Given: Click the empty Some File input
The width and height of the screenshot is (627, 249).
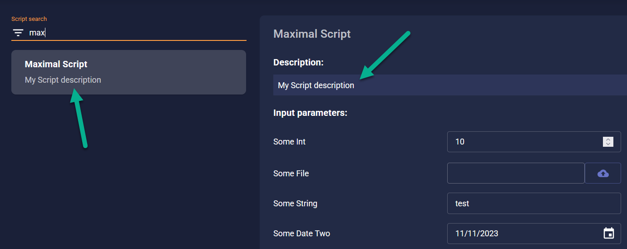Looking at the screenshot, I should click(x=516, y=173).
